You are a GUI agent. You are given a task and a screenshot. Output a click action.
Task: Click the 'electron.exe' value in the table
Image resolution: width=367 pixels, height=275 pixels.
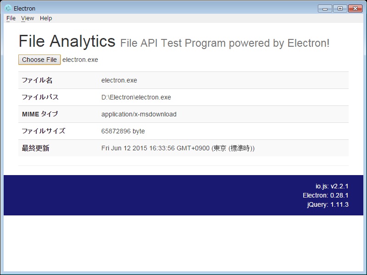(x=119, y=81)
